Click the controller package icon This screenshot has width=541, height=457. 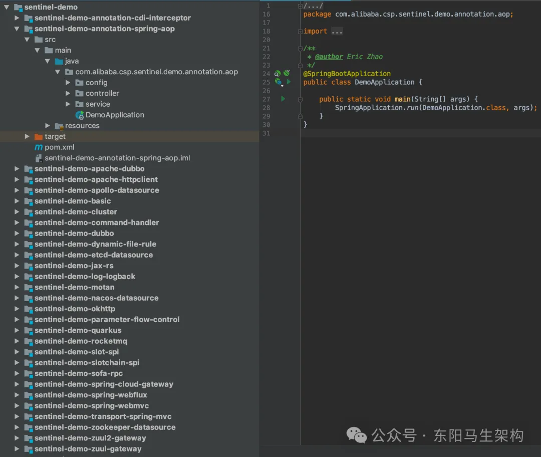click(79, 94)
